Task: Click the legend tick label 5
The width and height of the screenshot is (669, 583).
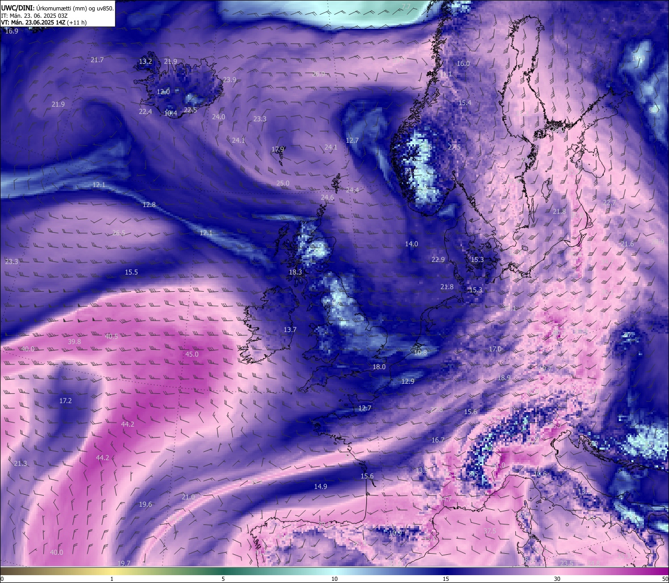Action: (223, 579)
